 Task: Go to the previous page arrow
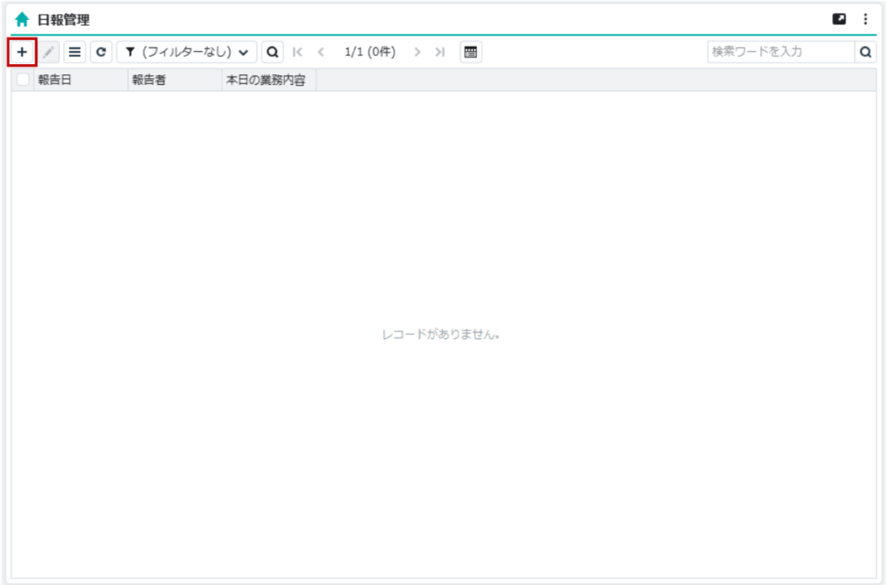tap(321, 52)
